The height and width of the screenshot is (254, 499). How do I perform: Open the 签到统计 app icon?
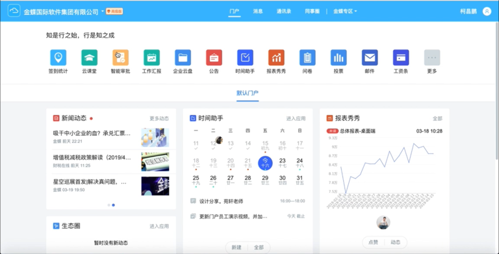click(x=58, y=58)
